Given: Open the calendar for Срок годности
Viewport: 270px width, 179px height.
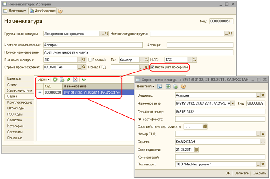Looking at the screenshot, I should point(196,149).
